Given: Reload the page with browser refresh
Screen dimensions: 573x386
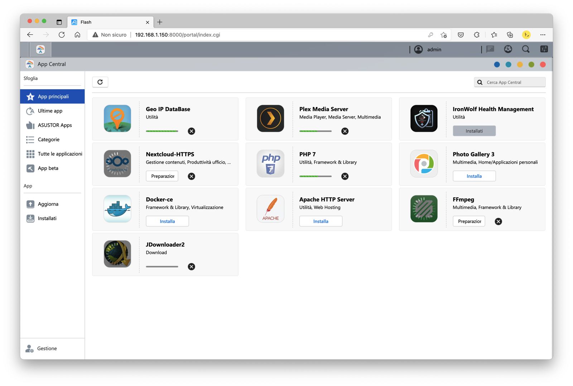Looking at the screenshot, I should [x=62, y=35].
